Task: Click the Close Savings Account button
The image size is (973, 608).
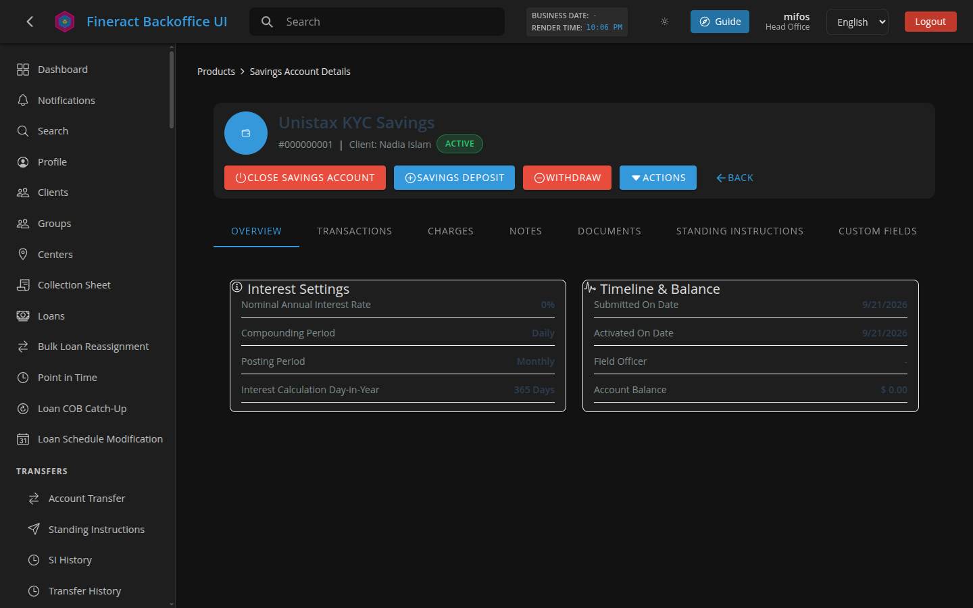Action: tap(305, 178)
